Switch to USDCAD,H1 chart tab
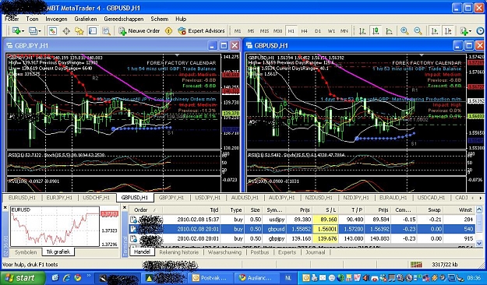This screenshot has height=285, width=487. (431, 198)
